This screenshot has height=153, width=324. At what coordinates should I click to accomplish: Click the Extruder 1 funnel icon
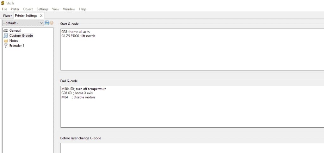6,46
